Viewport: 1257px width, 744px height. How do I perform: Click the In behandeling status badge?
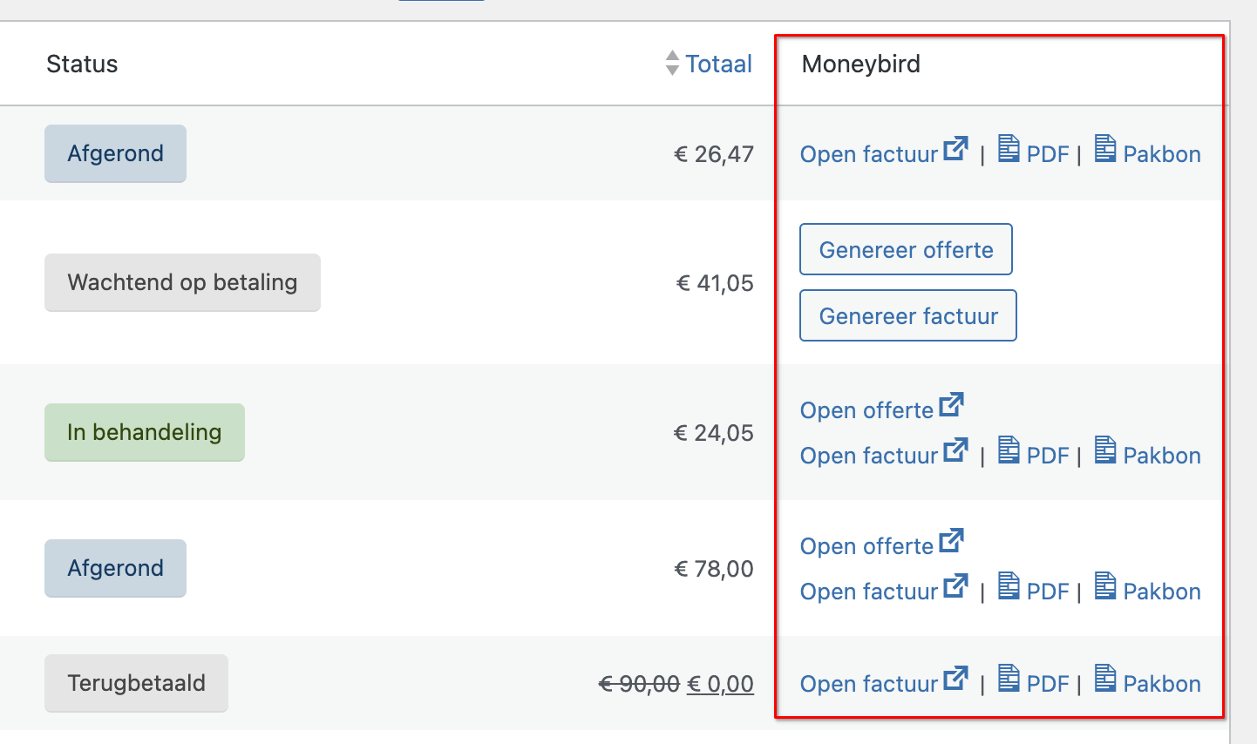coord(145,432)
